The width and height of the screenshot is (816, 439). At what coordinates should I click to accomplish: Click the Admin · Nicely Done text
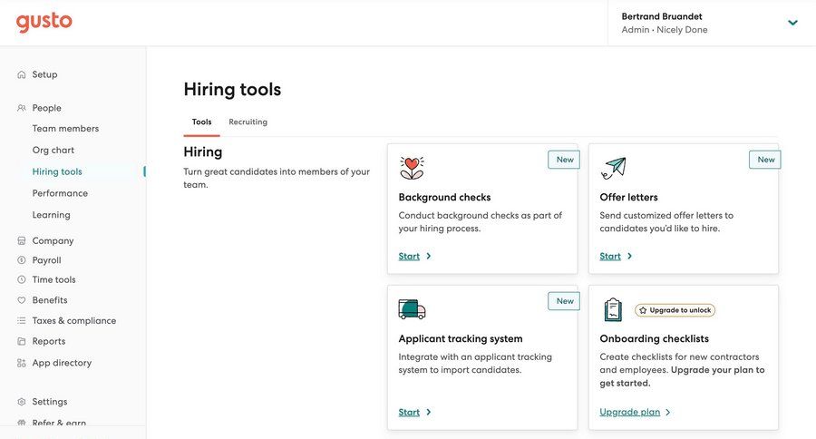click(x=665, y=30)
